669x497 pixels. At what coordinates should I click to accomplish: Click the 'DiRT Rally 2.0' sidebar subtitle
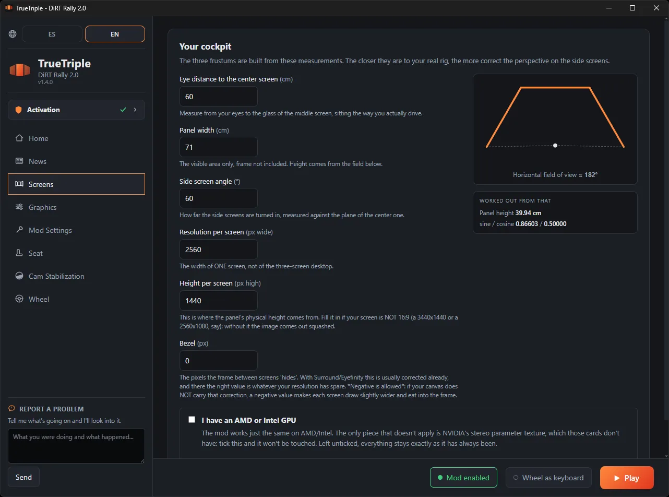point(58,75)
